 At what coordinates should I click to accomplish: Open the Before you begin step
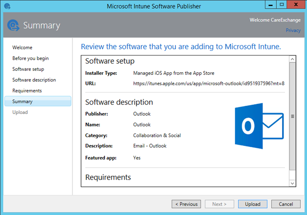31,58
